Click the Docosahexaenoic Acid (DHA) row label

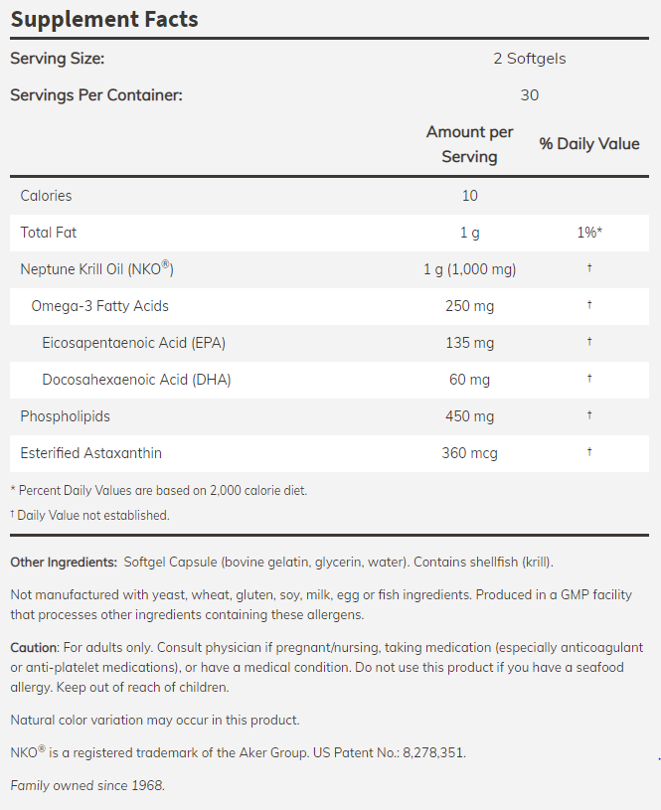pos(136,380)
